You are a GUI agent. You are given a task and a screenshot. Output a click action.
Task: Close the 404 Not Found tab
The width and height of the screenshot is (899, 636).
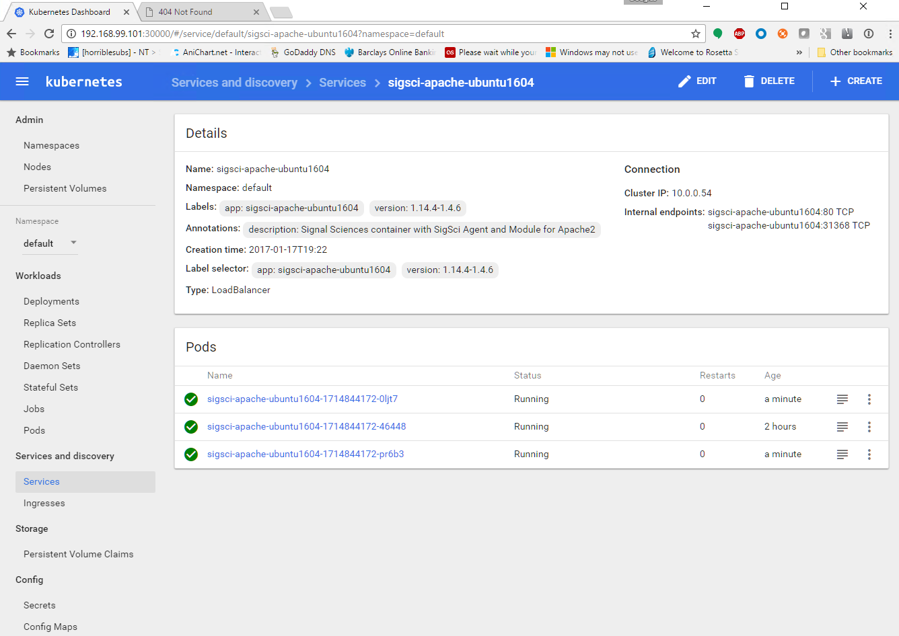pos(256,12)
